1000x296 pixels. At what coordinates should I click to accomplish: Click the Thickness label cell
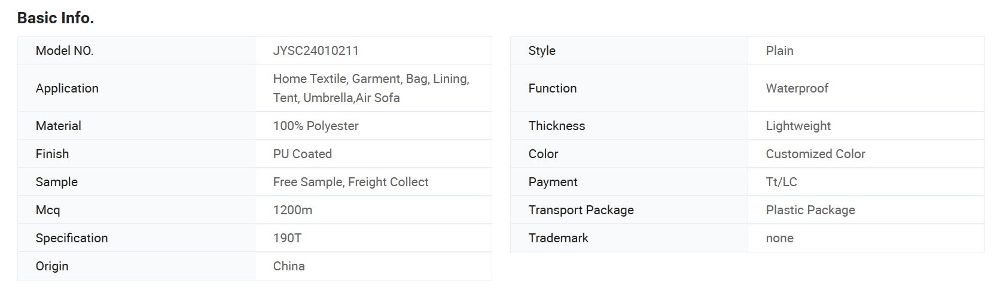pyautogui.click(x=629, y=126)
